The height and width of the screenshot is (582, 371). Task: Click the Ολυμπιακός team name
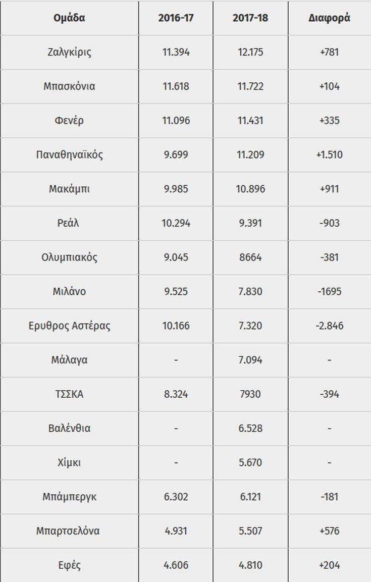[x=69, y=257]
